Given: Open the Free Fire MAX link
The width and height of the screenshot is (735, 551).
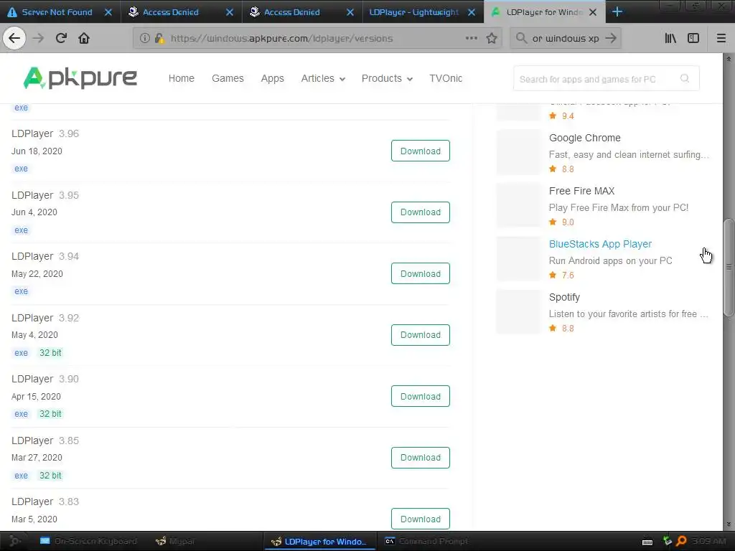Looking at the screenshot, I should pos(581,191).
